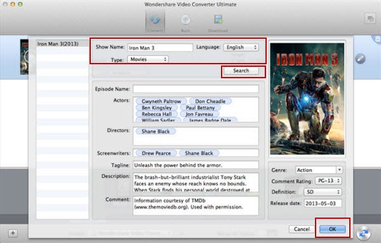This screenshot has height=243, width=381.
Task: Click the Cancel button
Action: tap(302, 229)
